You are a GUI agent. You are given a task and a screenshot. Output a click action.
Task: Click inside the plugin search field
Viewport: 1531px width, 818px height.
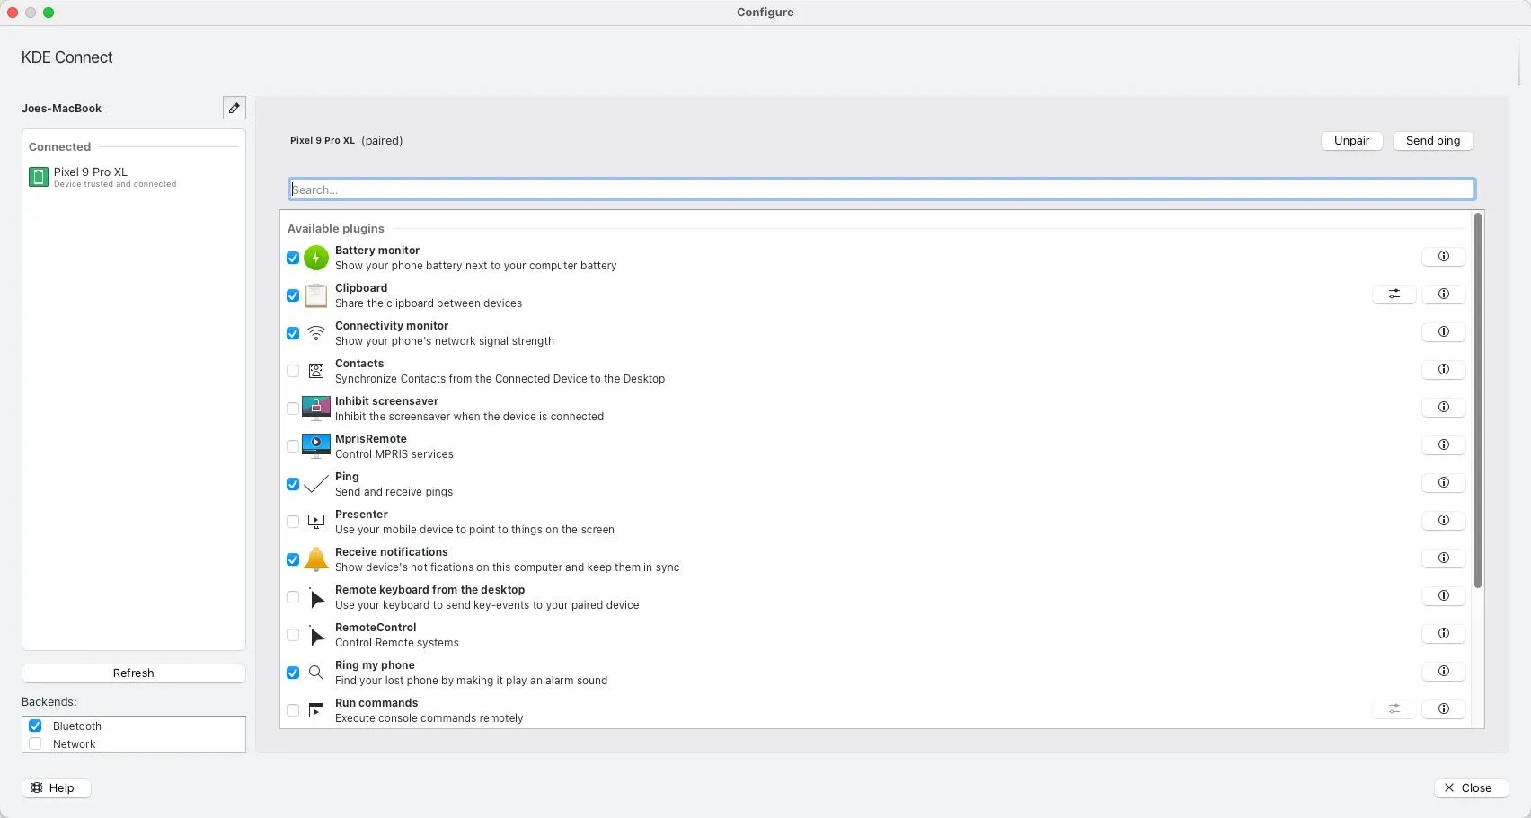click(881, 189)
